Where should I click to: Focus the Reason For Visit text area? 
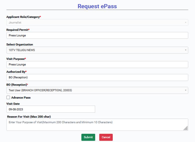[x=97, y=125]
